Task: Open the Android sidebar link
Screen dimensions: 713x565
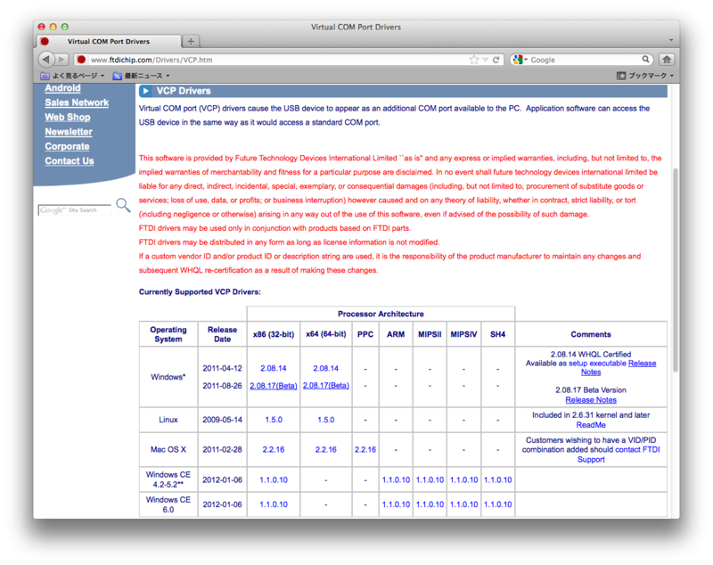Action: (x=62, y=88)
